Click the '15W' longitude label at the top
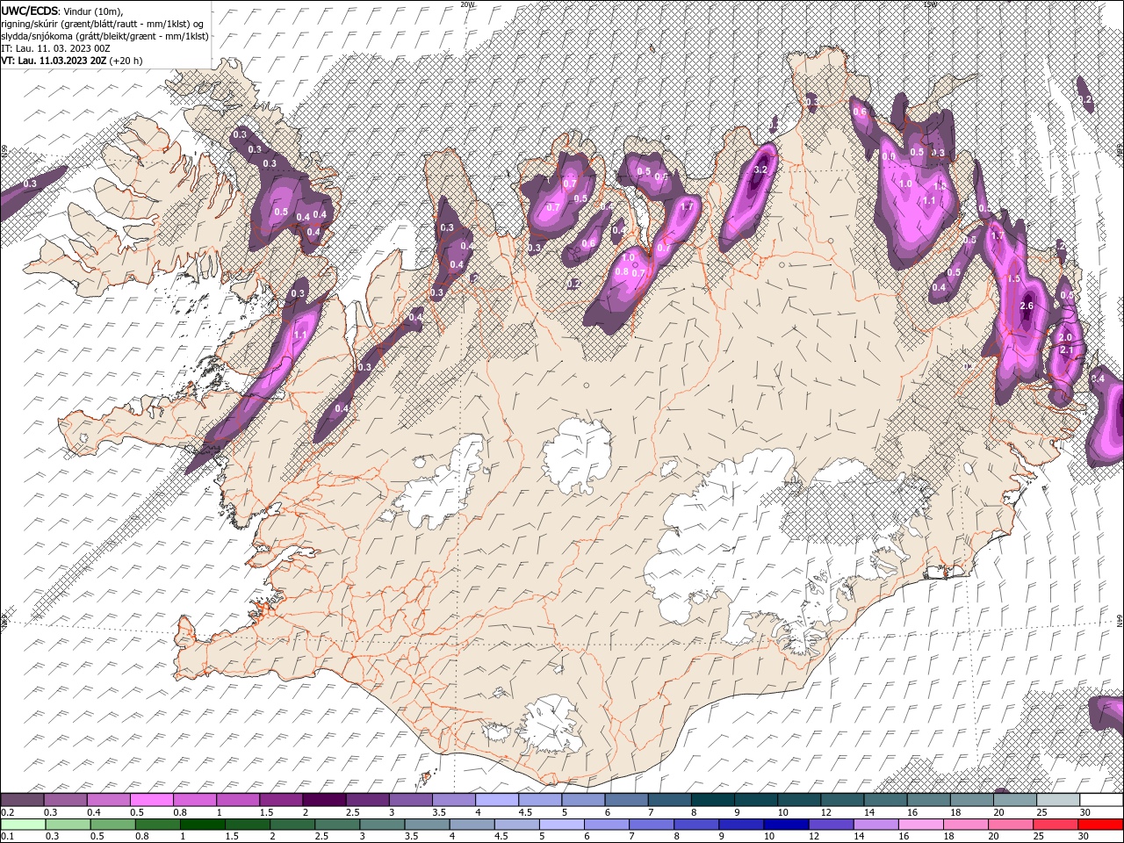The width and height of the screenshot is (1124, 843). click(x=931, y=4)
